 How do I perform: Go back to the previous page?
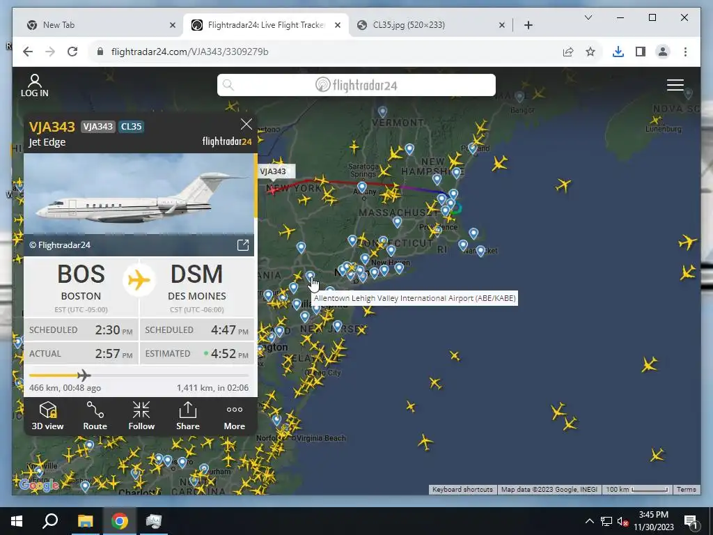pos(28,52)
